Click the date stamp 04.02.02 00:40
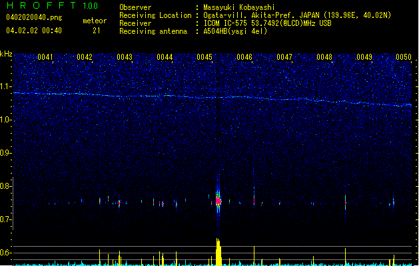Screen dimensions: 419x266 (x=34, y=31)
